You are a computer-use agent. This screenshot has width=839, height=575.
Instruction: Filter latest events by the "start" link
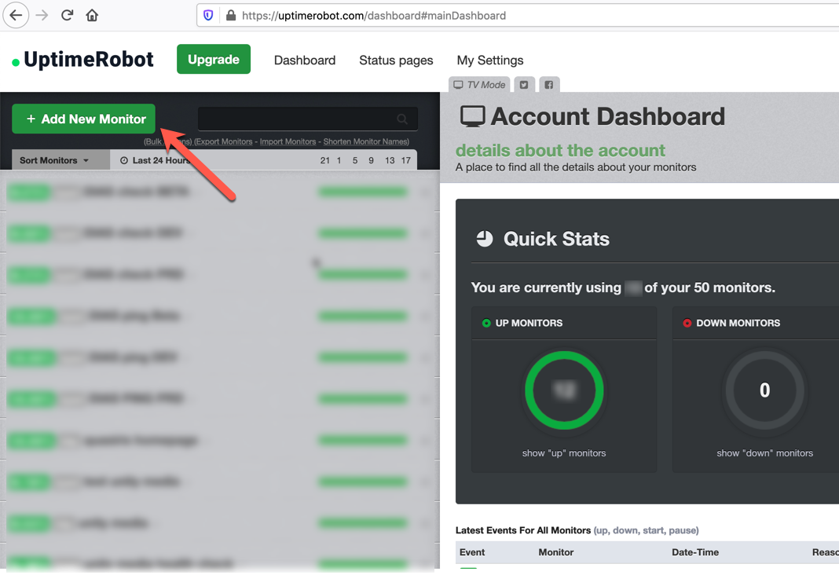tap(653, 530)
